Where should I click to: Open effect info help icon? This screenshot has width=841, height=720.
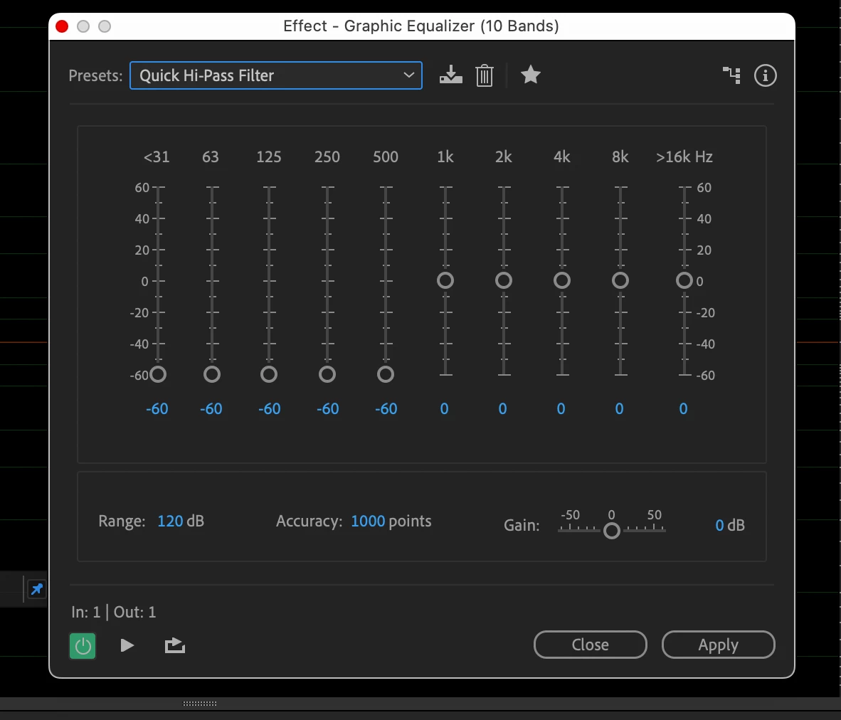(x=766, y=75)
